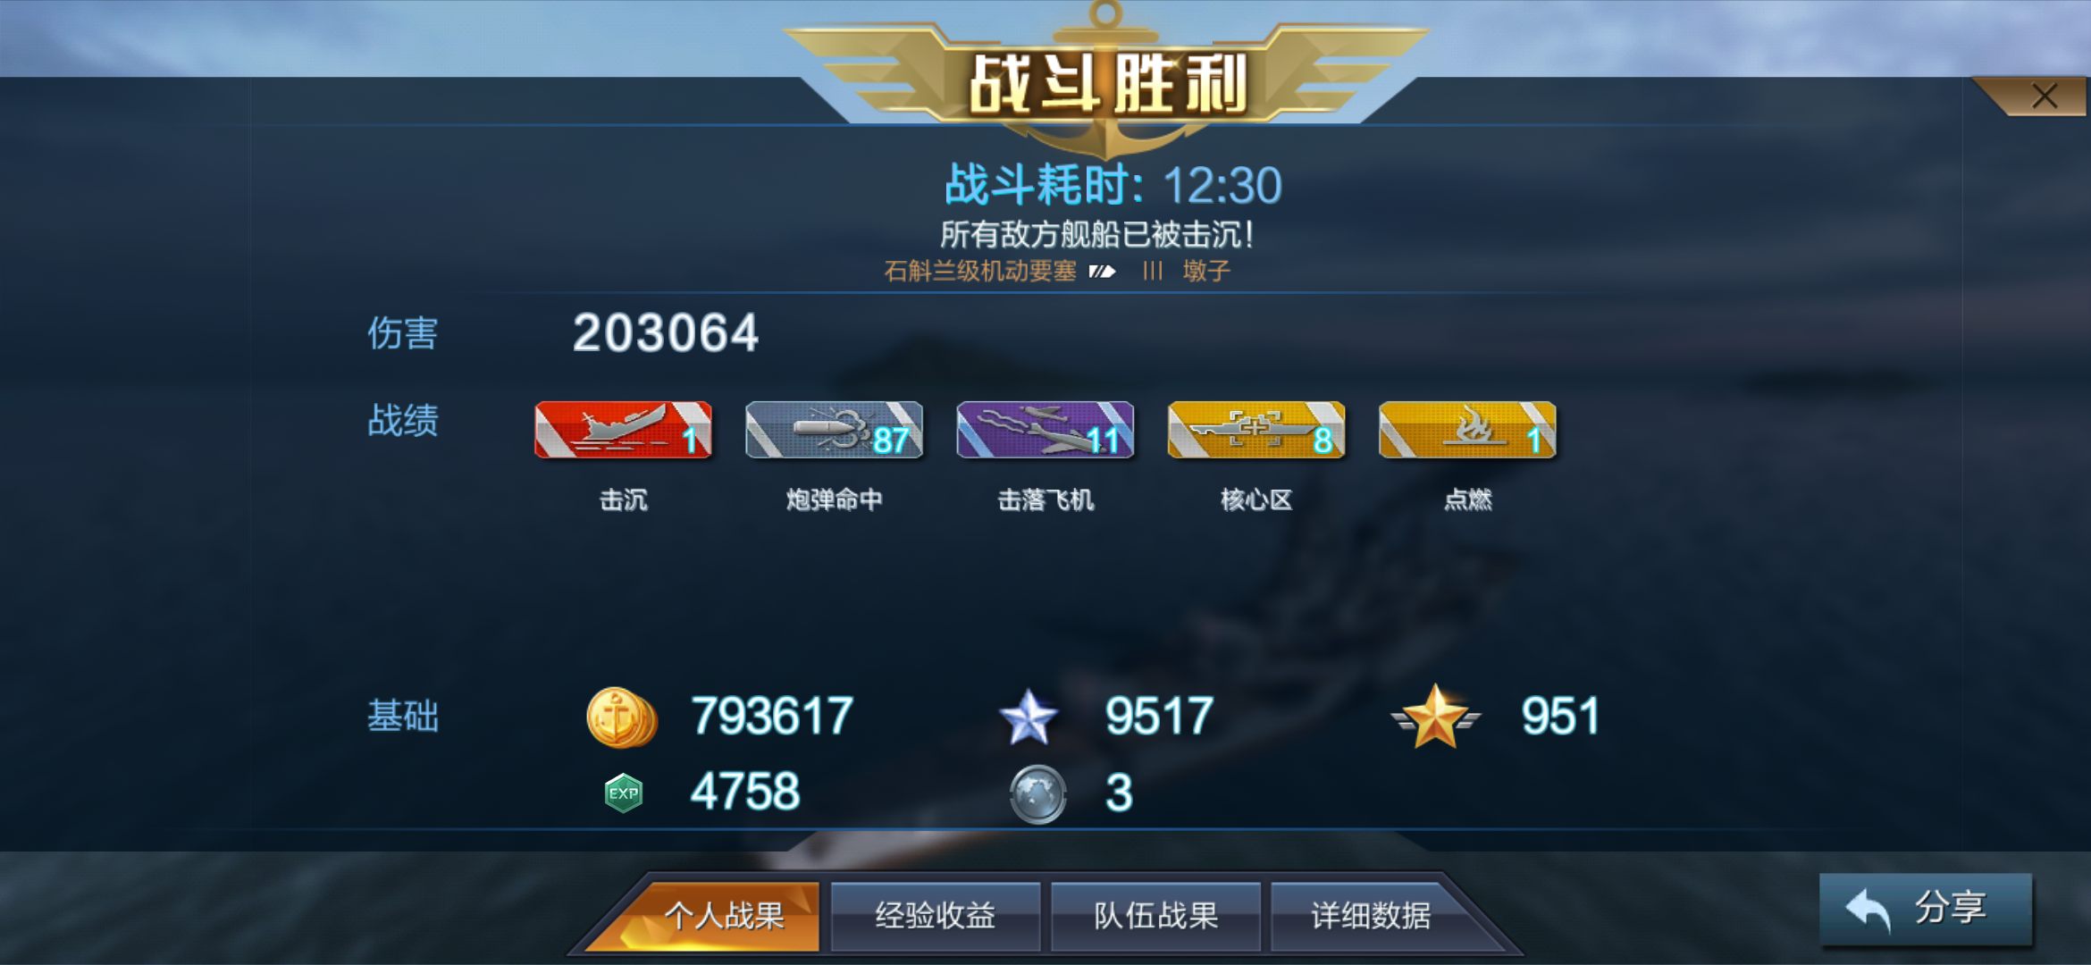Click the green EXP hexagon icon

tap(623, 793)
